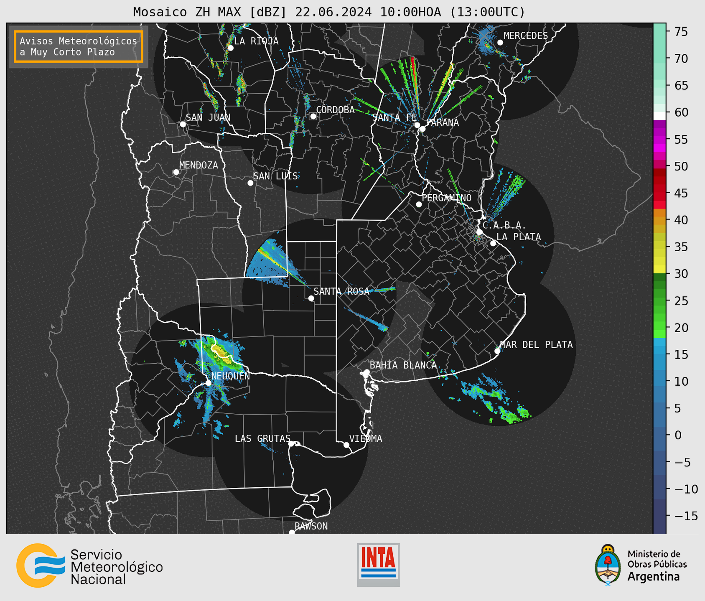Click the MAR DEL PLATA label text
This screenshot has height=601, width=705.
tap(537, 344)
